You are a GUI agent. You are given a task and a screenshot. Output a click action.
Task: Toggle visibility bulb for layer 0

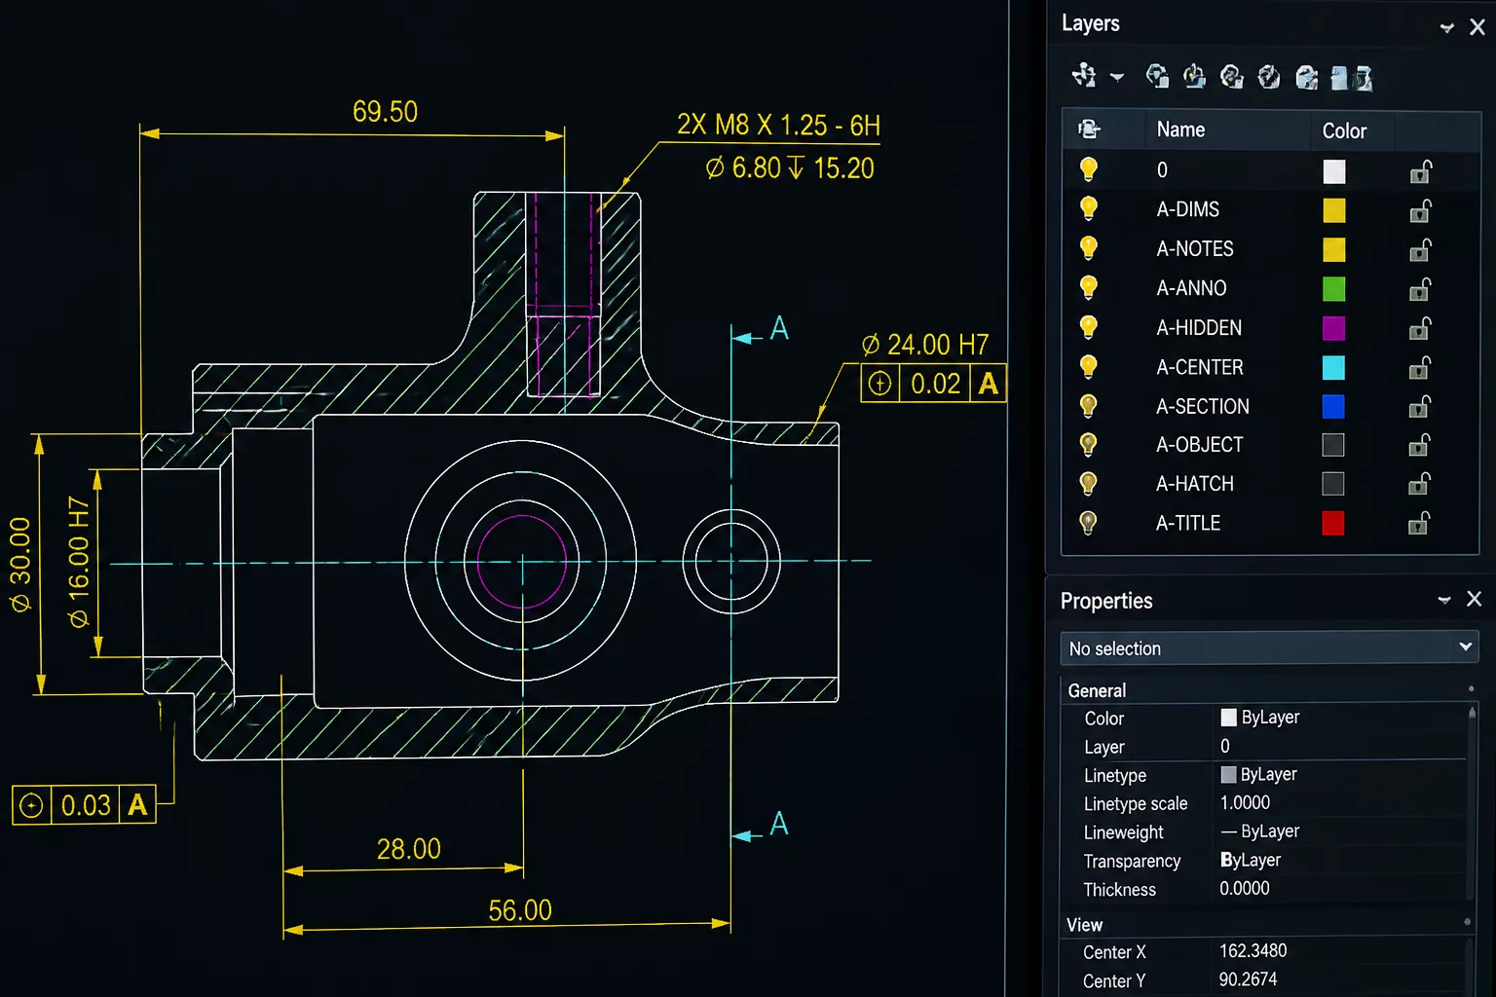pyautogui.click(x=1089, y=169)
